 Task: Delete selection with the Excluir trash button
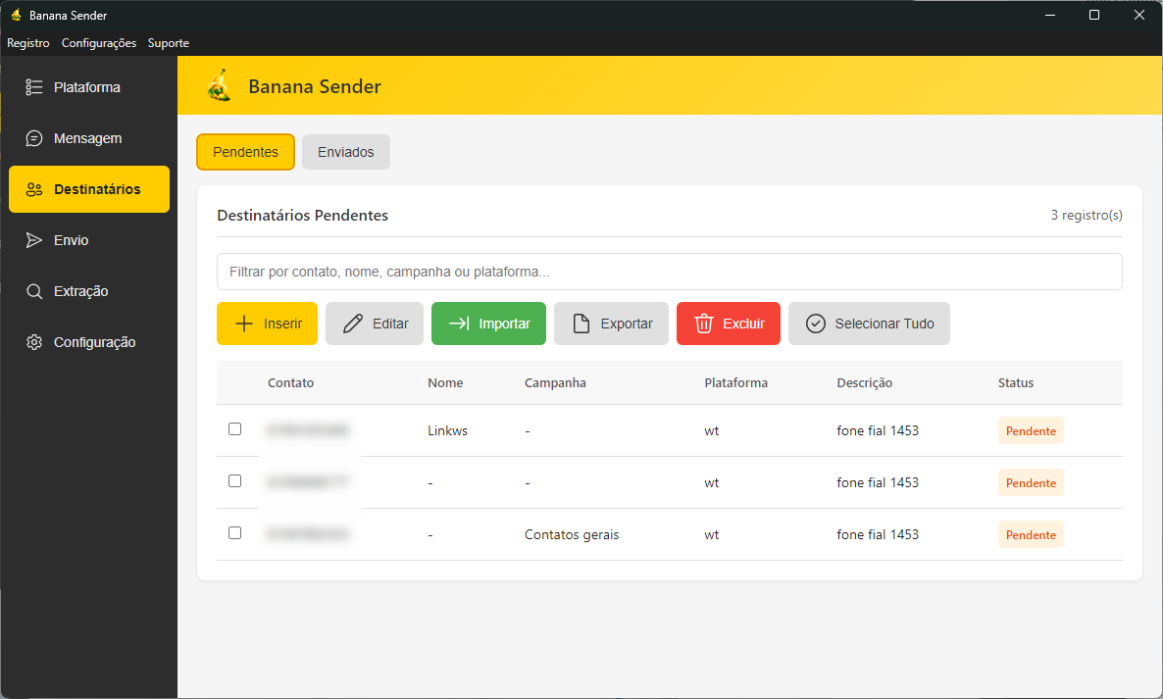pos(728,324)
